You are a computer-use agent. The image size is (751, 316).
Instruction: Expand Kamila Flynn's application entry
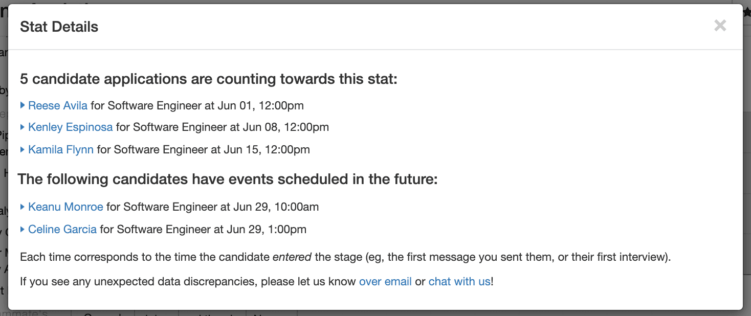point(22,149)
